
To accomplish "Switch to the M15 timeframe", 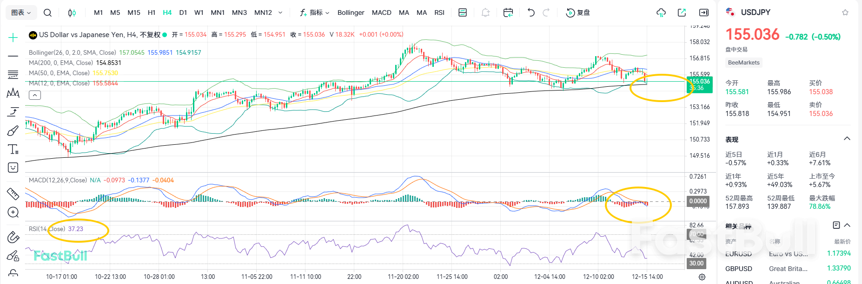I will coord(134,13).
